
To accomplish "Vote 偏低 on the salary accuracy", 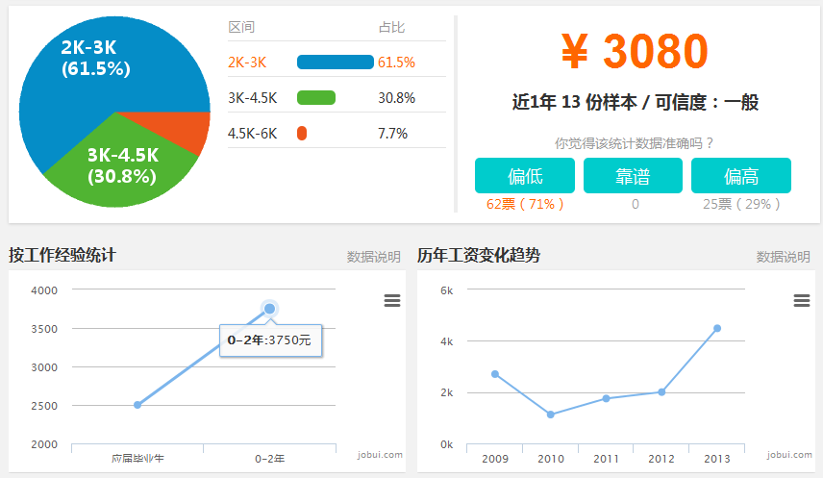I will click(525, 175).
